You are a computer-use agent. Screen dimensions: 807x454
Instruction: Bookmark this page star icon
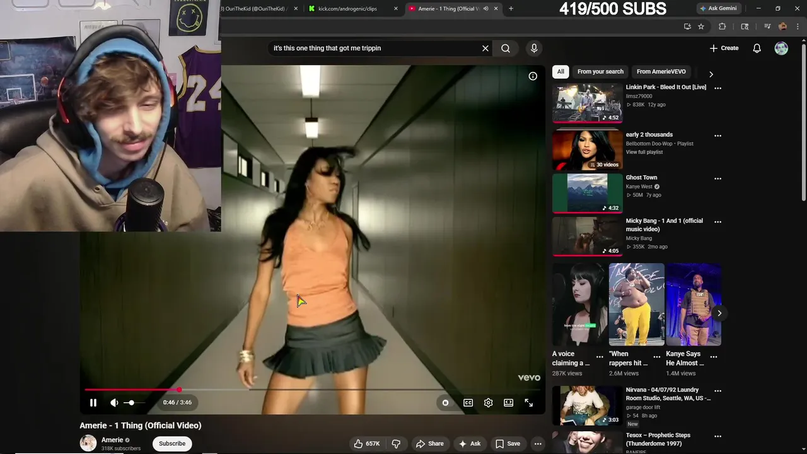(x=701, y=26)
